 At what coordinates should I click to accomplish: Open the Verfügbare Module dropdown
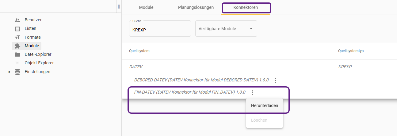[226, 29]
